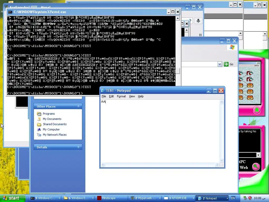Click the Notepad title bar document icon
Viewport: 269px width, 202px height.
(x=103, y=90)
